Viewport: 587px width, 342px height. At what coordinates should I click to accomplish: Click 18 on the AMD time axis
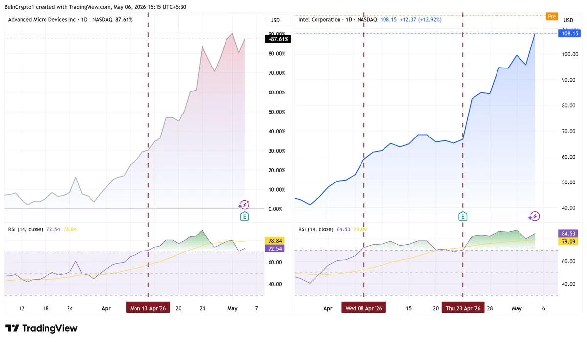(x=45, y=308)
